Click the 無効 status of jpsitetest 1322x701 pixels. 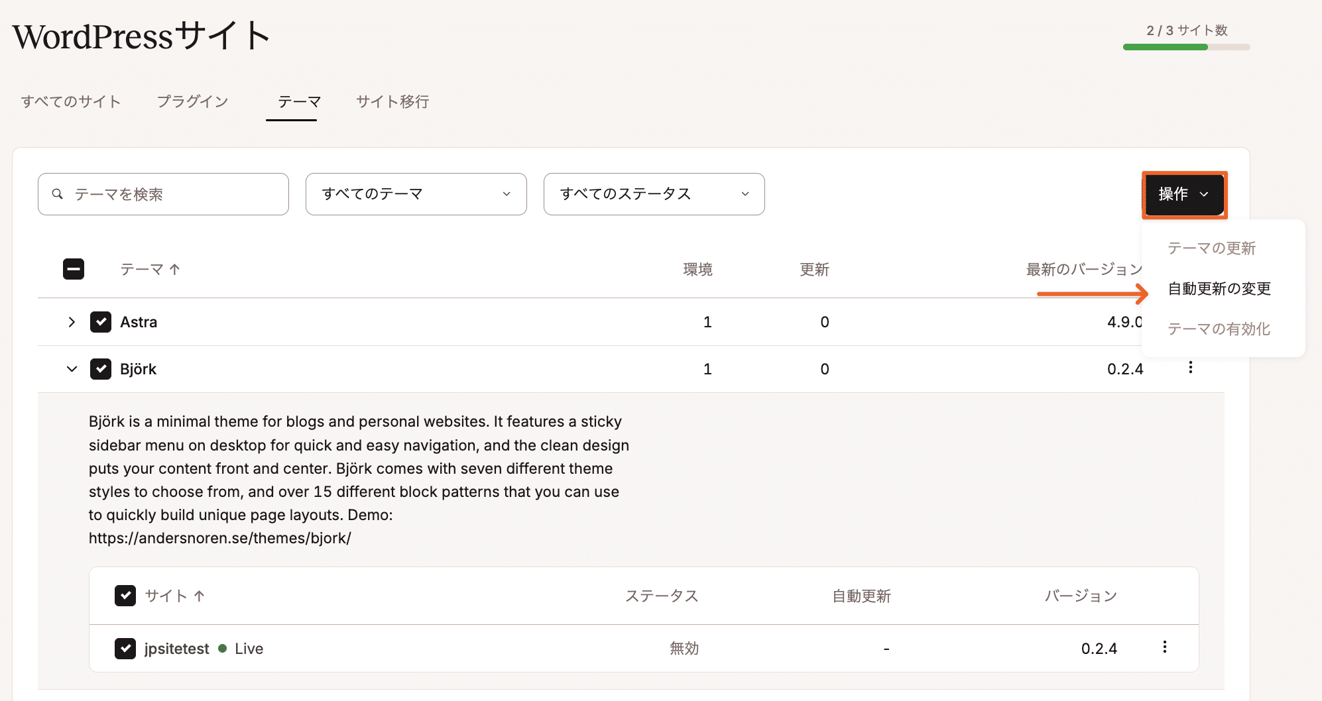(x=684, y=649)
